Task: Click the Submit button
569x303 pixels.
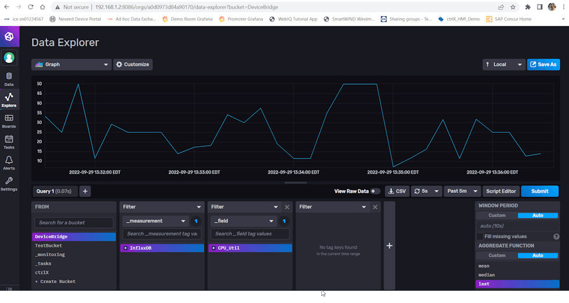Action: (539, 191)
